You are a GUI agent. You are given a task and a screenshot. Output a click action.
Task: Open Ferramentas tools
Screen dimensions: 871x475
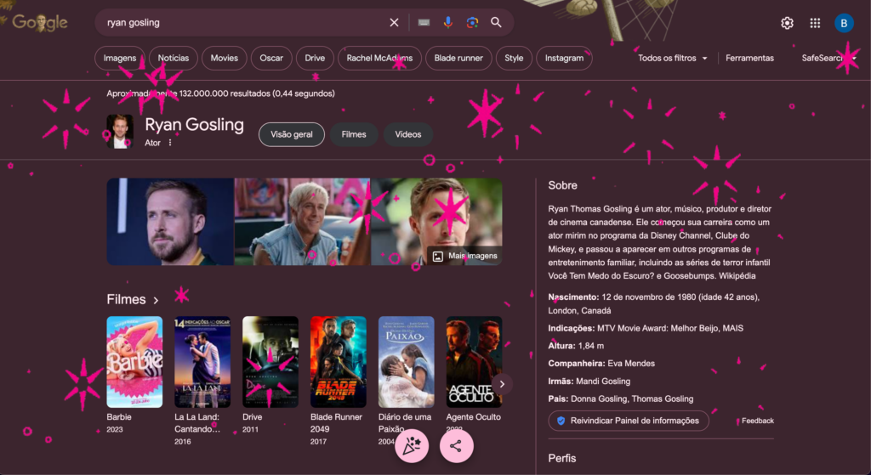click(x=749, y=59)
